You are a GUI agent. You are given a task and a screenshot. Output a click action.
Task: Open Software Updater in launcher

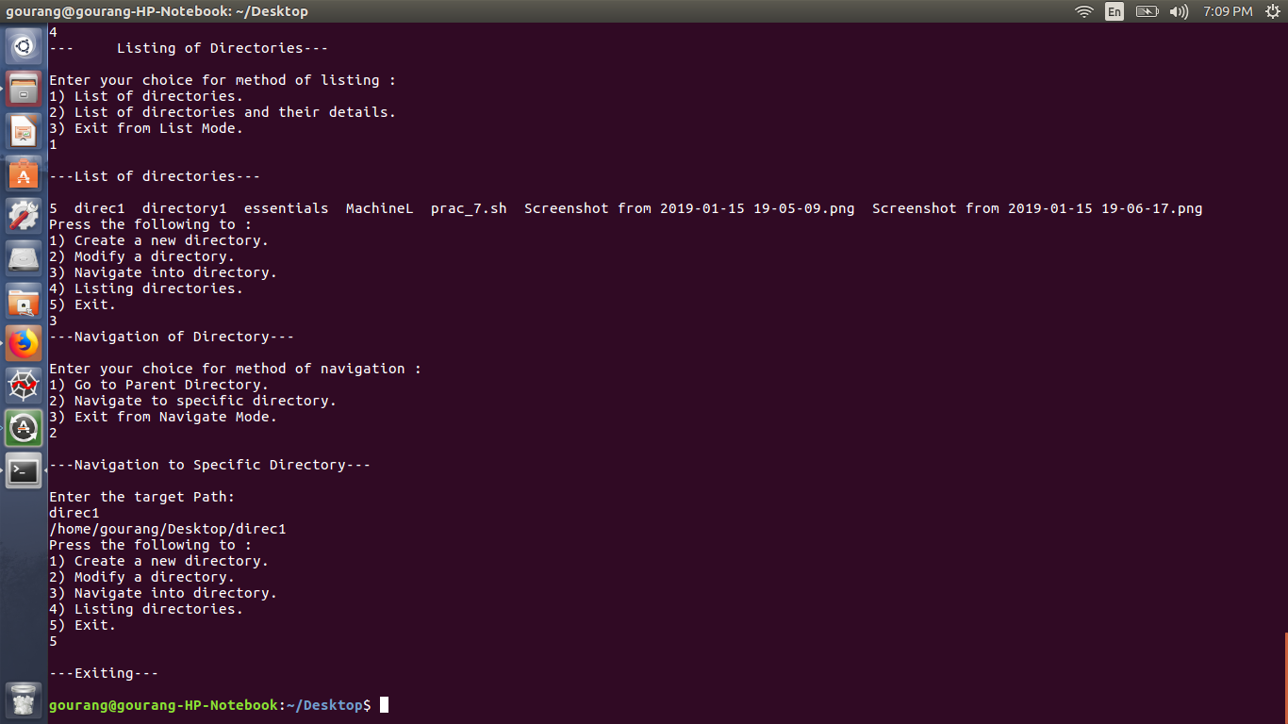(24, 428)
